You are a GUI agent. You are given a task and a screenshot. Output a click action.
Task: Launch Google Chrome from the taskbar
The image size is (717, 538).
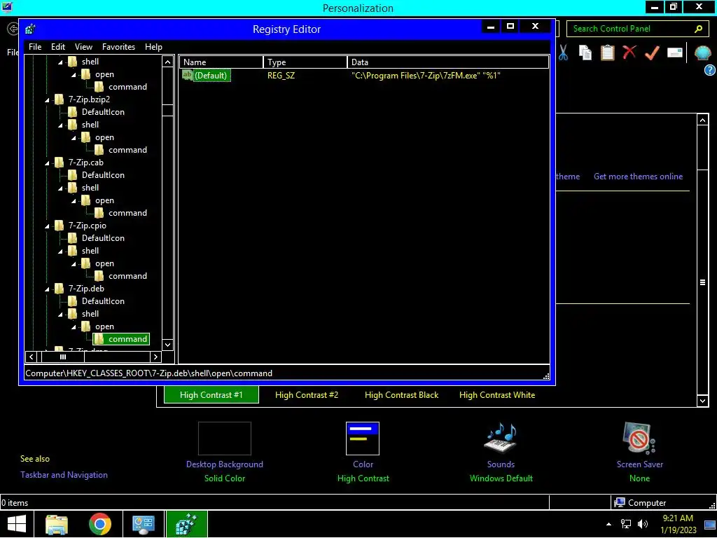[x=99, y=524]
